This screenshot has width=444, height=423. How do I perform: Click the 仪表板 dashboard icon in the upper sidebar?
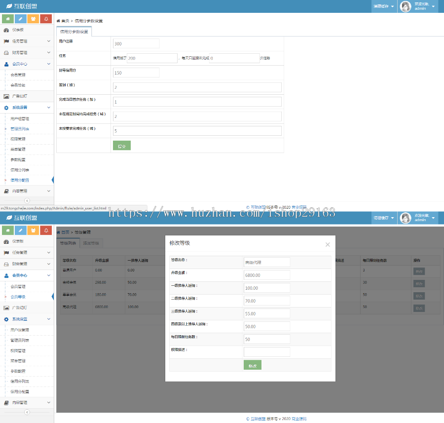pyautogui.click(x=6, y=30)
